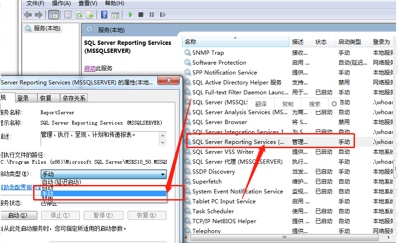Start service with green play icon
398x243 pixels.
pos(130,15)
